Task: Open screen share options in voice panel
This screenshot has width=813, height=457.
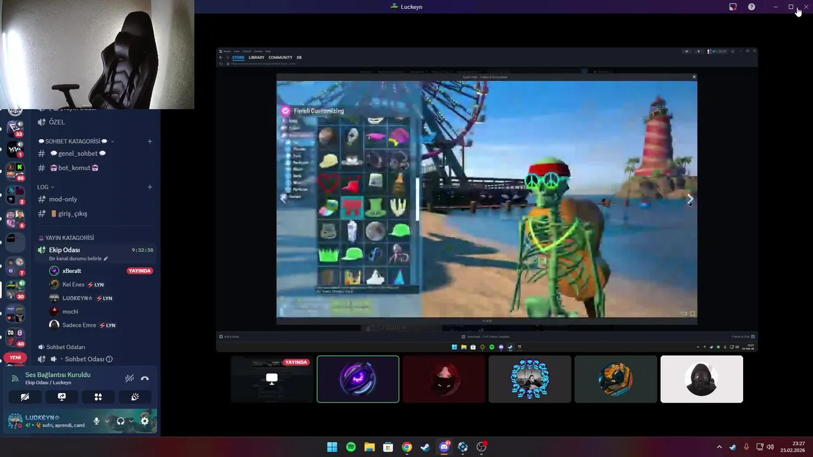Action: tap(62, 397)
